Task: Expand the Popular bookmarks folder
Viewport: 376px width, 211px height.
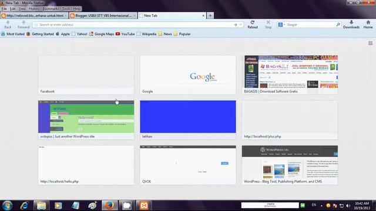Action: pos(182,34)
